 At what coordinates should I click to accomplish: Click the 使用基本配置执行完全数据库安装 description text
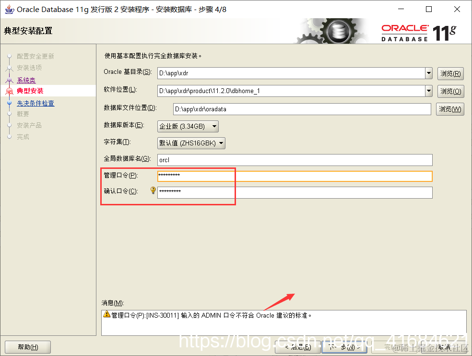coord(153,56)
